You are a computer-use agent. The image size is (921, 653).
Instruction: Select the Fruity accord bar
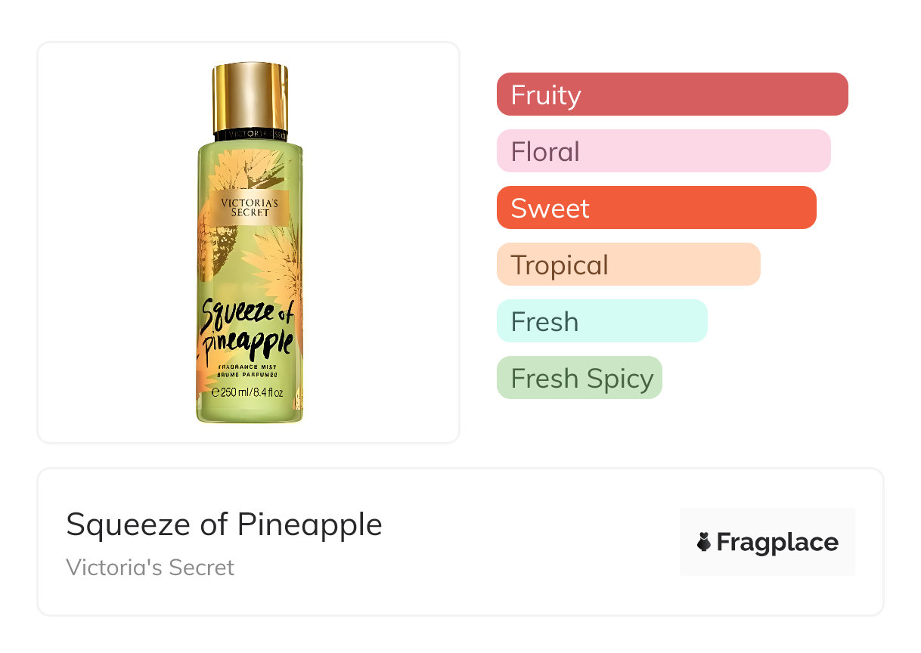[672, 94]
